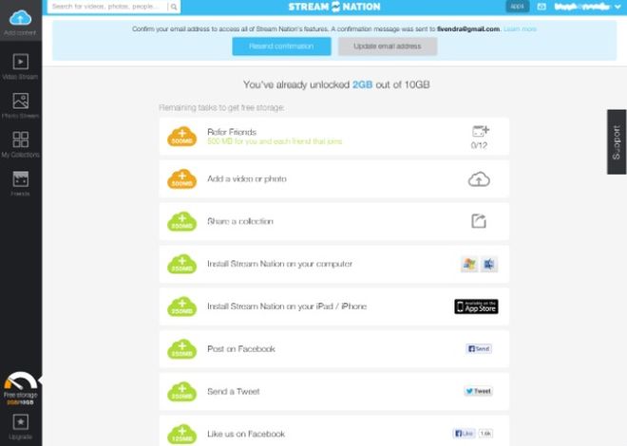Click the green cloud on Post on Facebook
This screenshot has height=446, width=627.
(182, 349)
